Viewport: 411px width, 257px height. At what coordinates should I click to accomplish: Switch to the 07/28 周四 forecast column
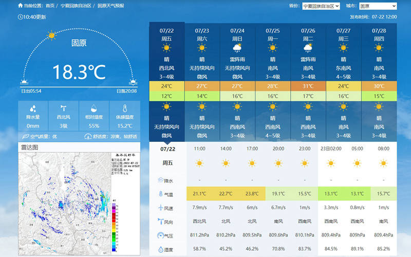pos(379,34)
